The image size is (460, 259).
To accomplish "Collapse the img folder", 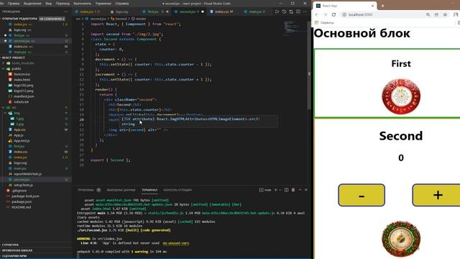I will point(6,113).
